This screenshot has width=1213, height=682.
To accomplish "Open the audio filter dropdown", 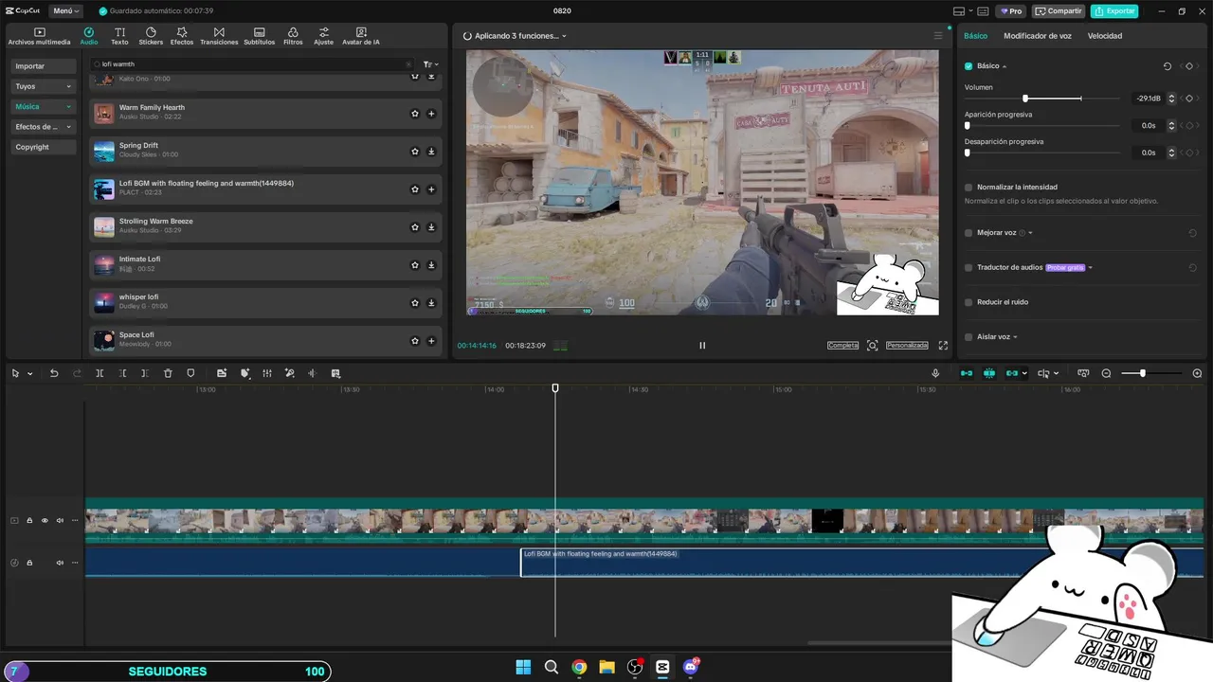I will point(430,64).
